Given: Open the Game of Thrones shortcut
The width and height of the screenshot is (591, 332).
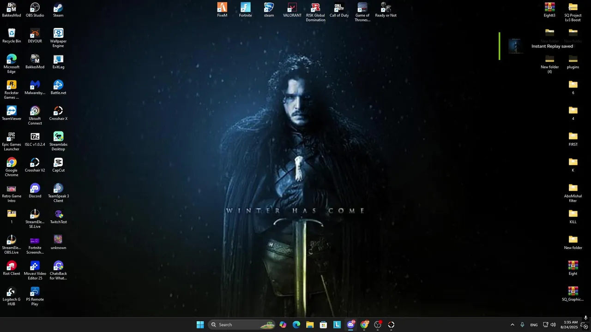Looking at the screenshot, I should [362, 12].
